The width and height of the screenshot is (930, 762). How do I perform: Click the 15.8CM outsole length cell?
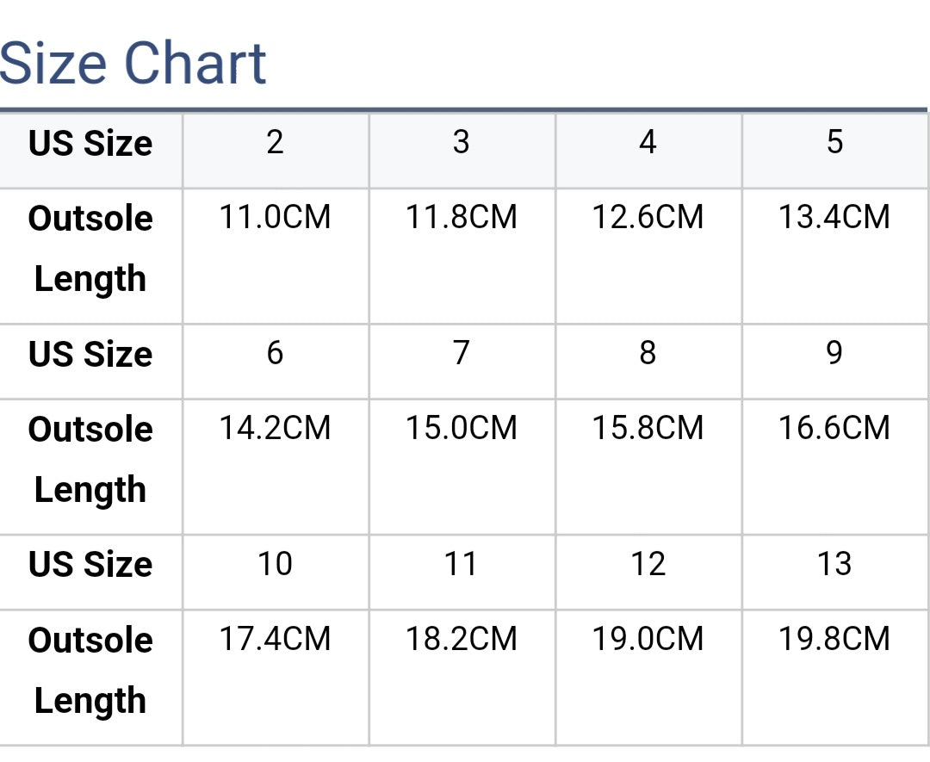(648, 428)
